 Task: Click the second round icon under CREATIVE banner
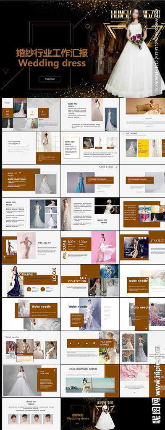pos(43,288)
